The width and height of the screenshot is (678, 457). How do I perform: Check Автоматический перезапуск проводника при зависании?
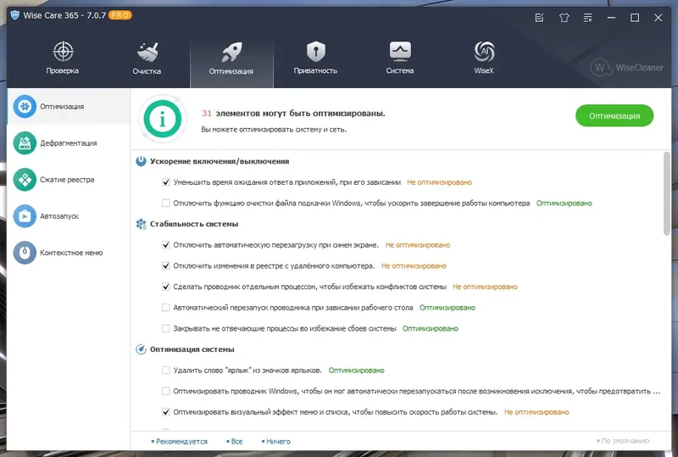(x=165, y=308)
